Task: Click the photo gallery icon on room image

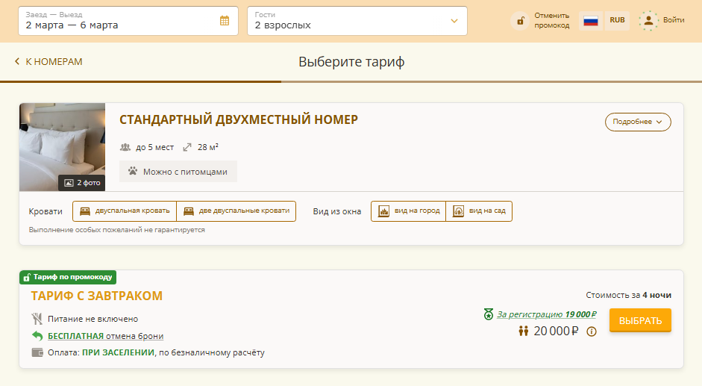Action: pyautogui.click(x=69, y=183)
